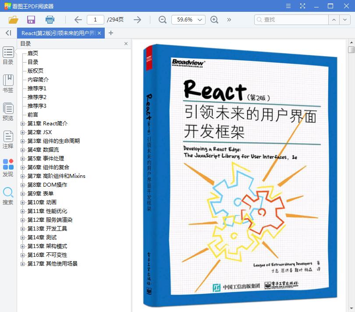Image resolution: width=355 pixels, height=312 pixels.
Task: Save the document using the floppy icon
Action: (x=31, y=20)
